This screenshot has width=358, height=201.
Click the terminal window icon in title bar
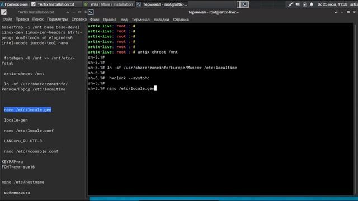coord(91,12)
